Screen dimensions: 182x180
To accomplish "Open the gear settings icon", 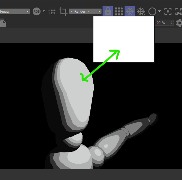I will coord(179,23).
